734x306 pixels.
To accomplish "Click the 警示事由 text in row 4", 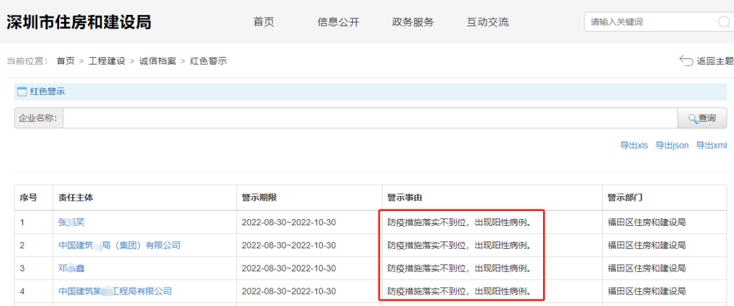I will [x=461, y=291].
